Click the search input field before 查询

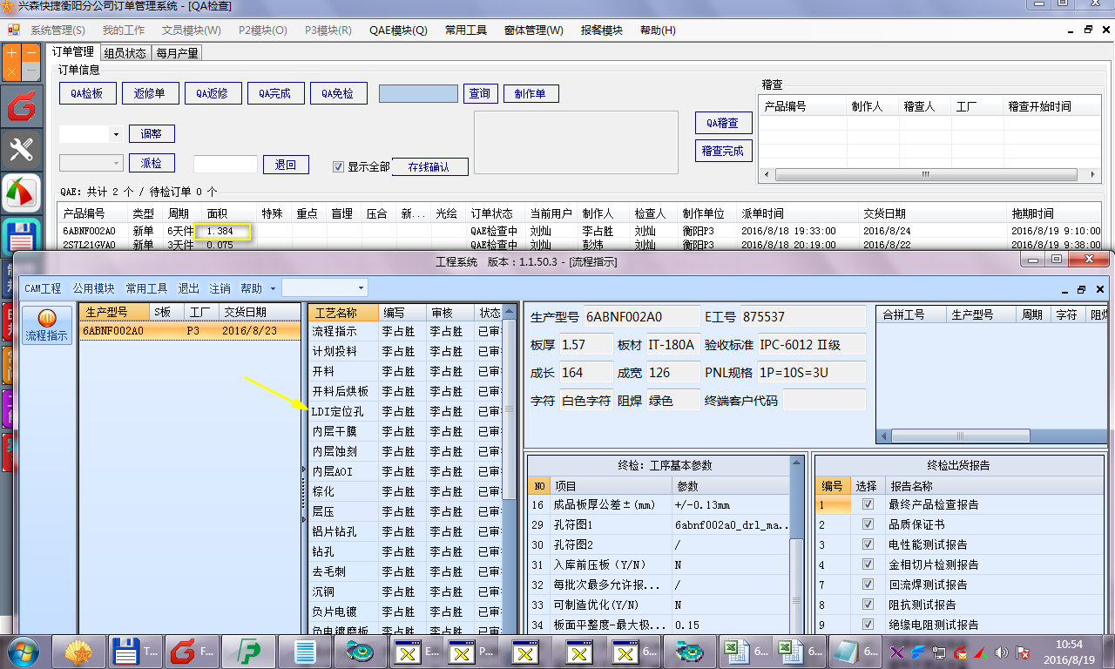418,93
